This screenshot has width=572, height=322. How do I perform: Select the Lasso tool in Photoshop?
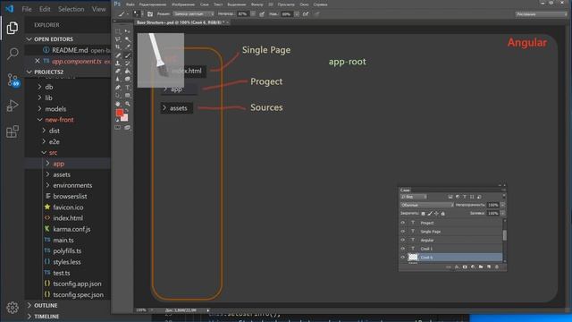tap(117, 39)
